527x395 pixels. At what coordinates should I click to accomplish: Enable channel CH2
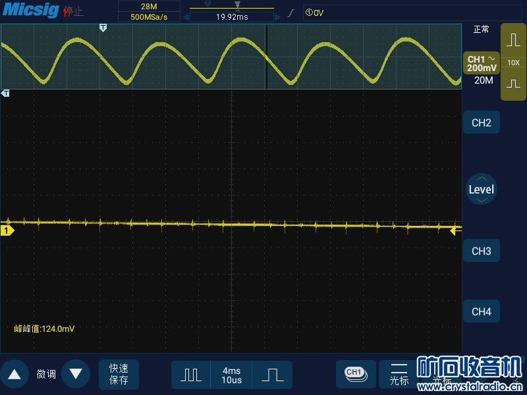(482, 122)
